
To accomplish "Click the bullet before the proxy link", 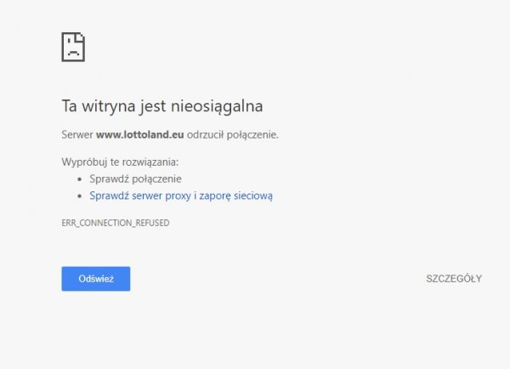I will tap(80, 196).
